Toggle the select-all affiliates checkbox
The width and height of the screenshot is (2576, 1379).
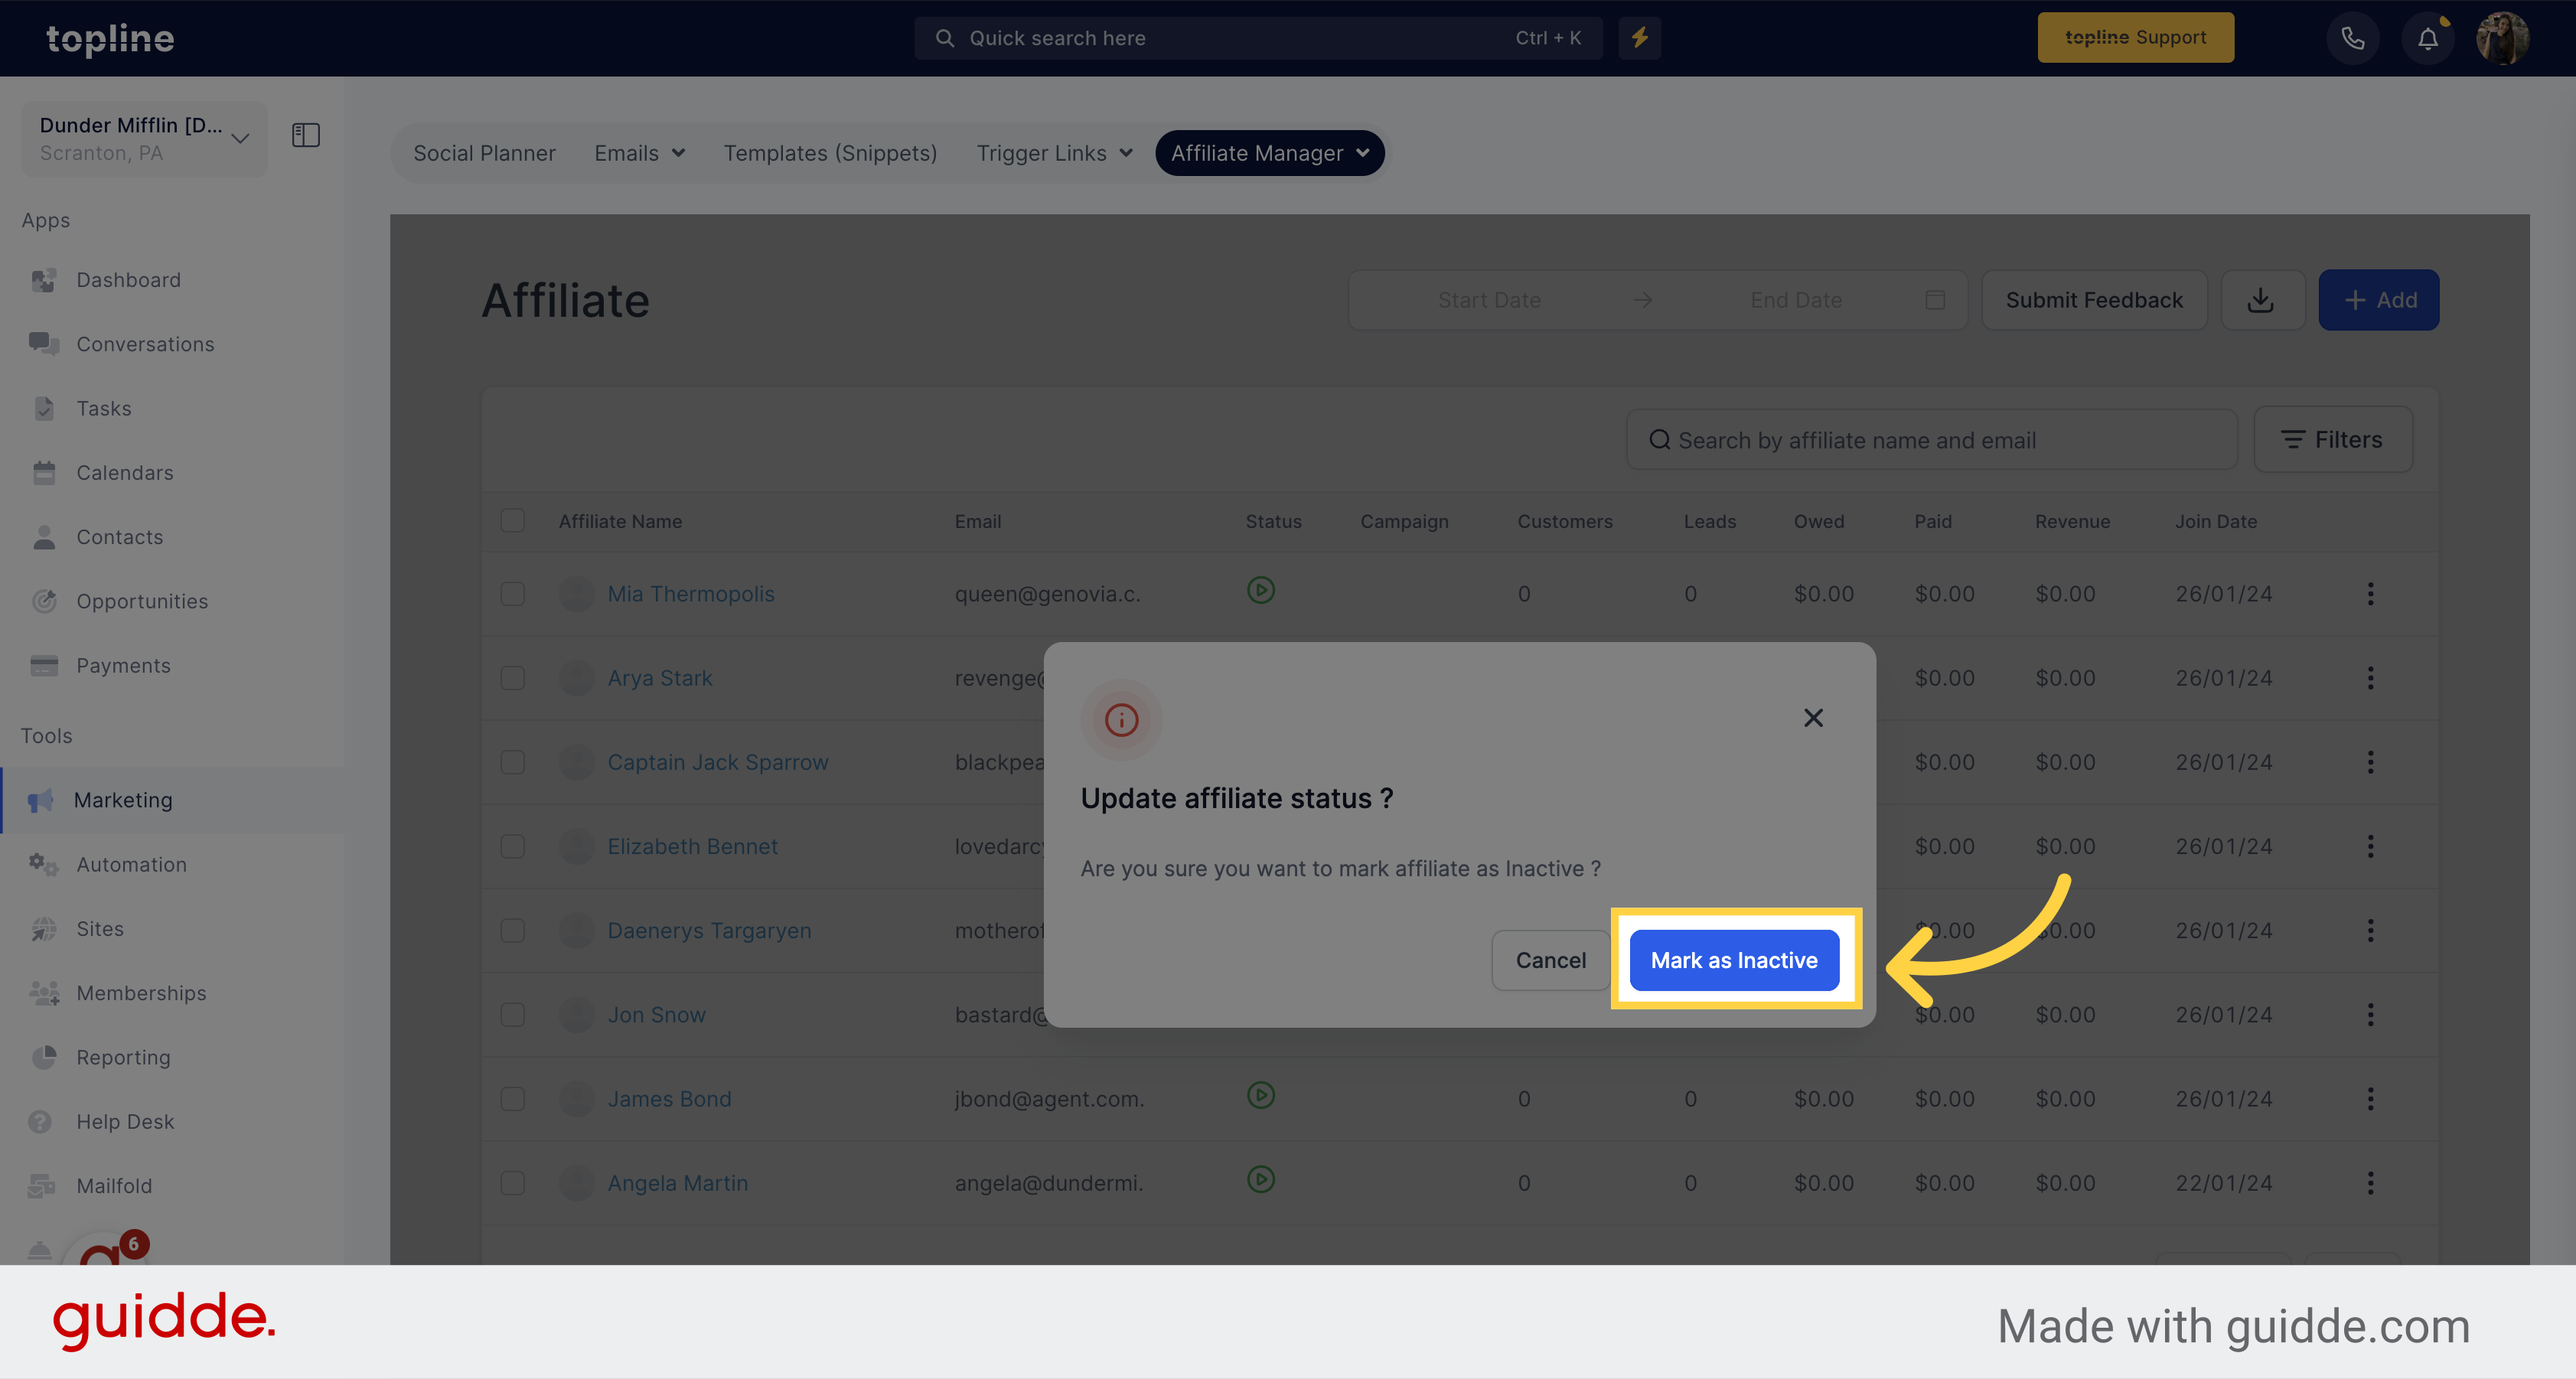513,520
